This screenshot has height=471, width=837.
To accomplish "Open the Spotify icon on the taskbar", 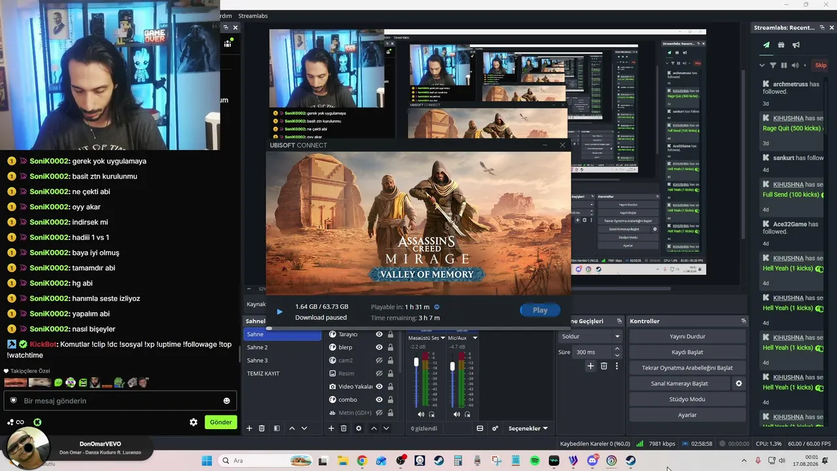I will point(535,461).
